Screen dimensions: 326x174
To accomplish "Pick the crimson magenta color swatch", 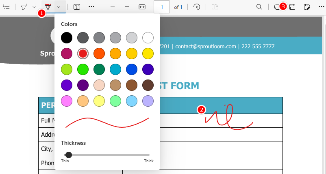I will pos(67,54).
